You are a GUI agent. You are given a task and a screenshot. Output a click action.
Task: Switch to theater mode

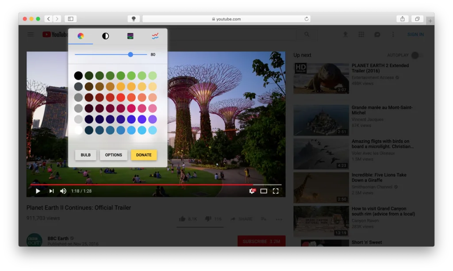coord(264,191)
